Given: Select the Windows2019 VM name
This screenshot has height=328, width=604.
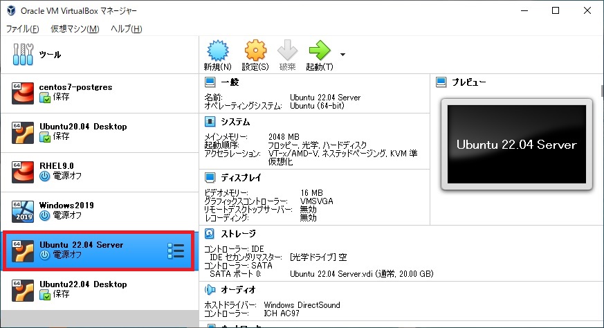Looking at the screenshot, I should (x=66, y=205).
